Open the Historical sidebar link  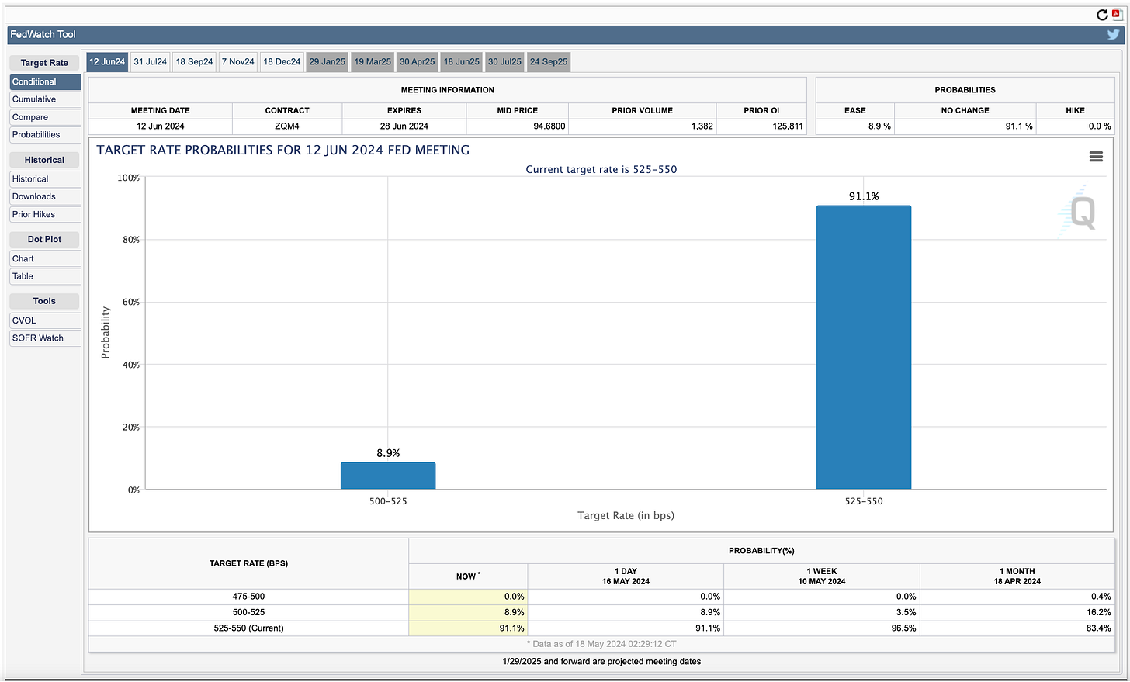45,178
